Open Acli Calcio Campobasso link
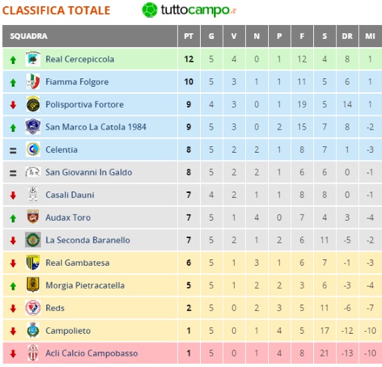The height and width of the screenshot is (367, 382). pos(92,353)
